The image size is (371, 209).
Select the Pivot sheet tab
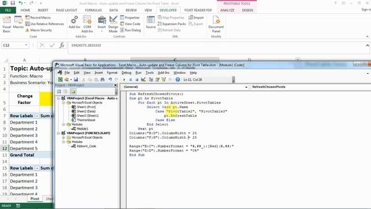coord(35,199)
